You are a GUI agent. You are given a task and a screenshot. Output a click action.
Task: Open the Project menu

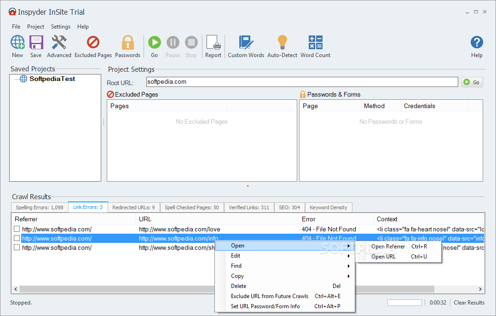click(35, 27)
